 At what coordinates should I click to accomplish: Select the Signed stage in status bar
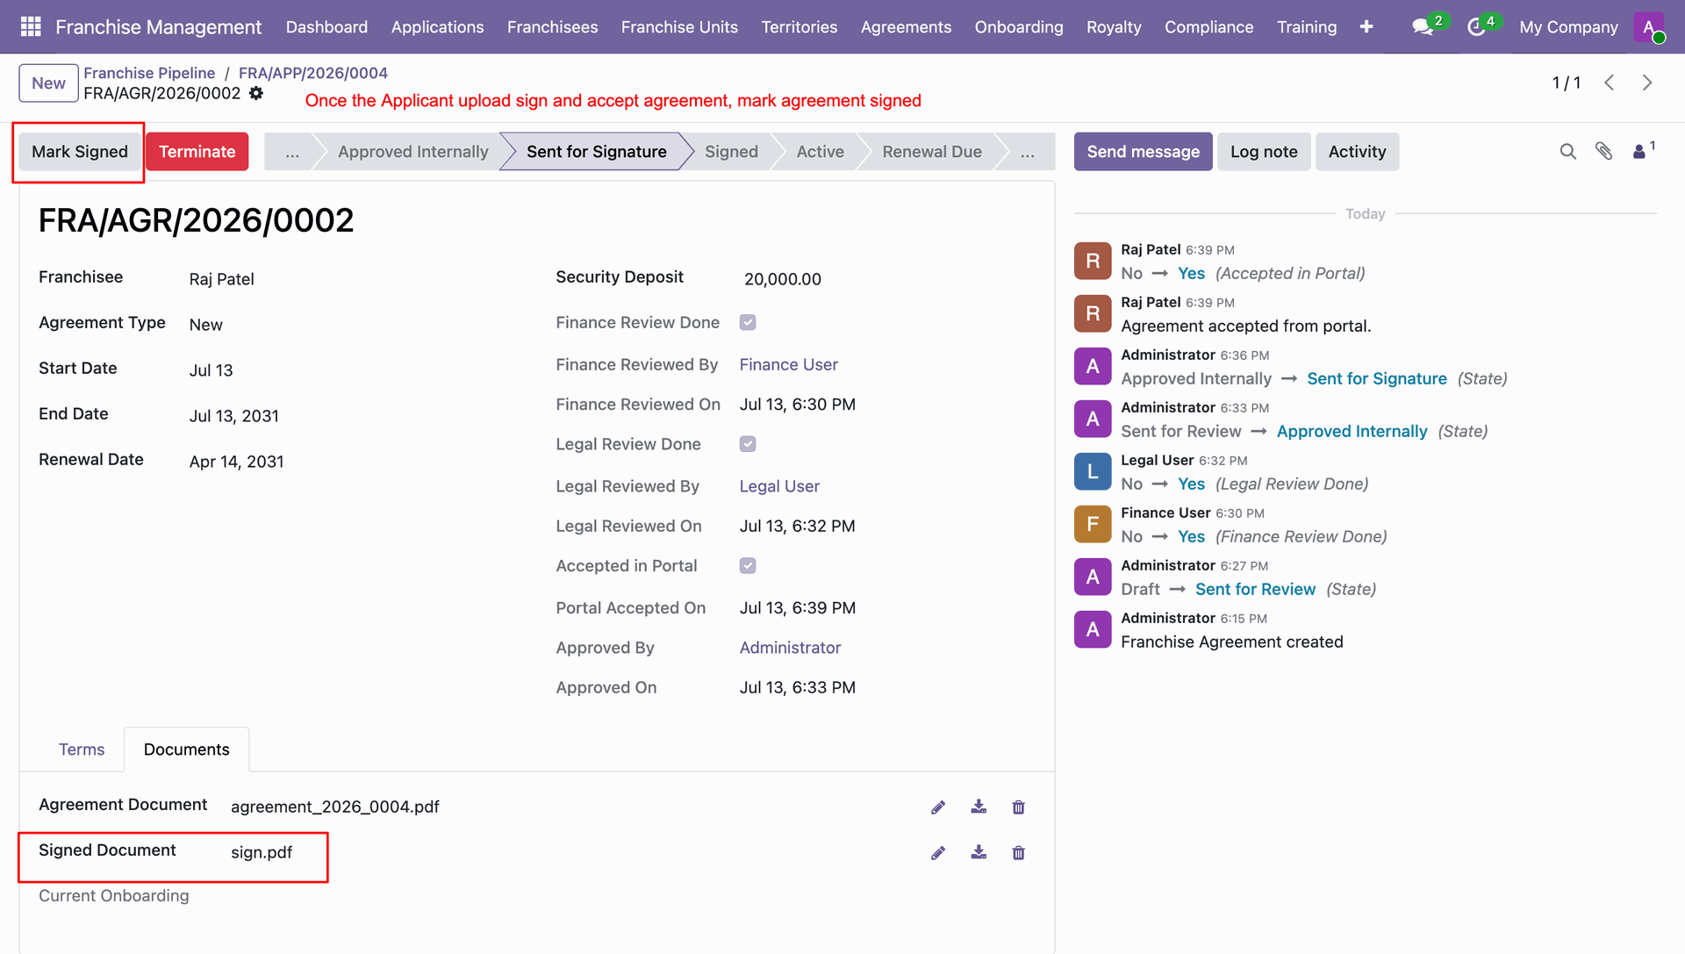click(x=731, y=152)
